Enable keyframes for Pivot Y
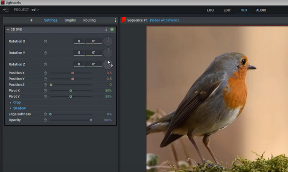This screenshot has width=288, height=172. [x=45, y=96]
